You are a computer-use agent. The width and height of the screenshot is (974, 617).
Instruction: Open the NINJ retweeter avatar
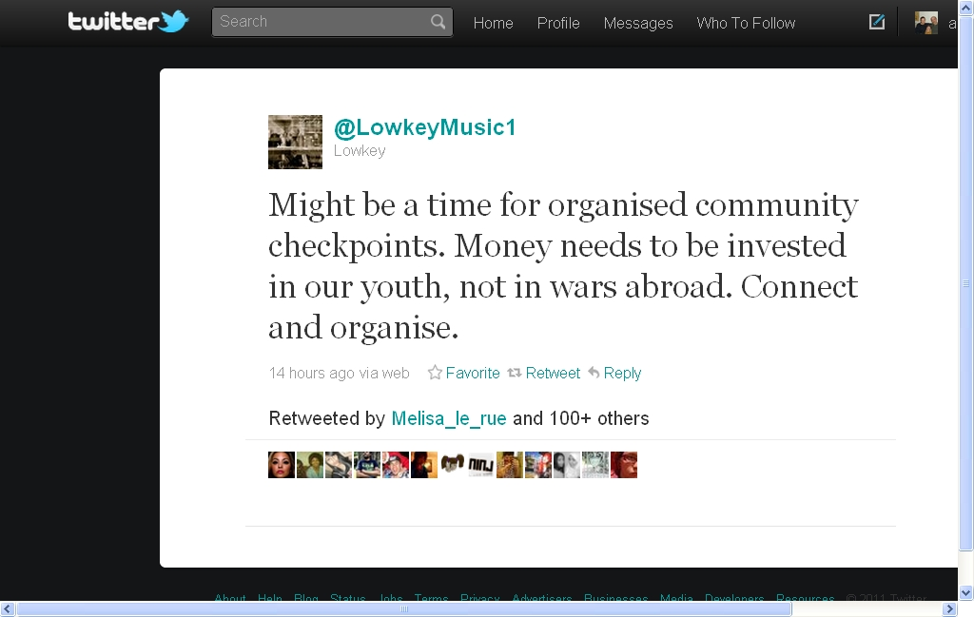click(x=481, y=465)
